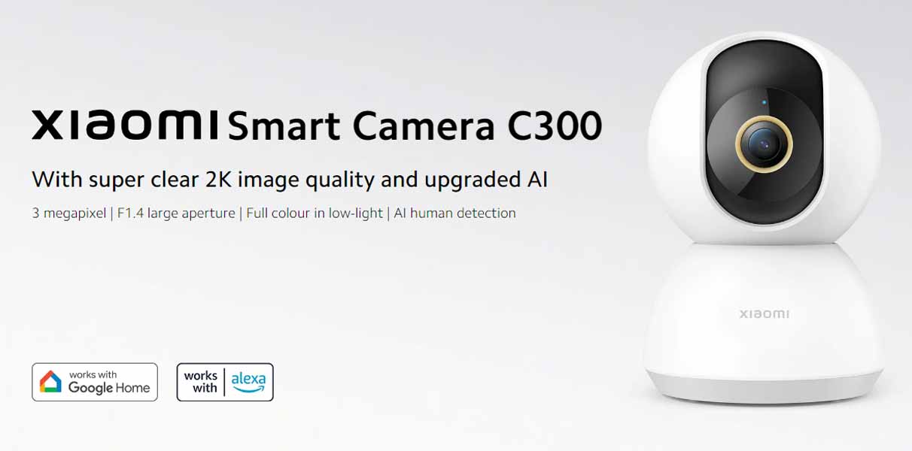Click Full colour in low-light spec
The image size is (912, 451).
[315, 213]
